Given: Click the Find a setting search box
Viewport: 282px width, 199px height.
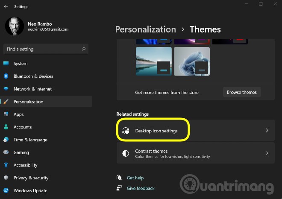Looking at the screenshot, I should pyautogui.click(x=46, y=49).
